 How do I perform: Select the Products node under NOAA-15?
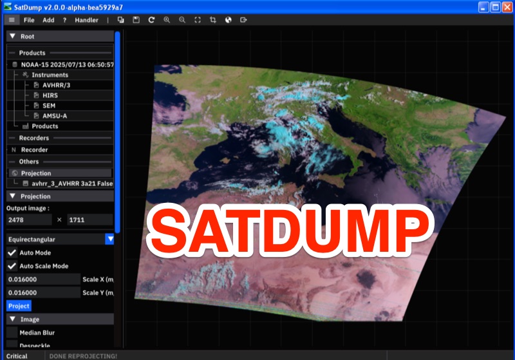pyautogui.click(x=45, y=126)
